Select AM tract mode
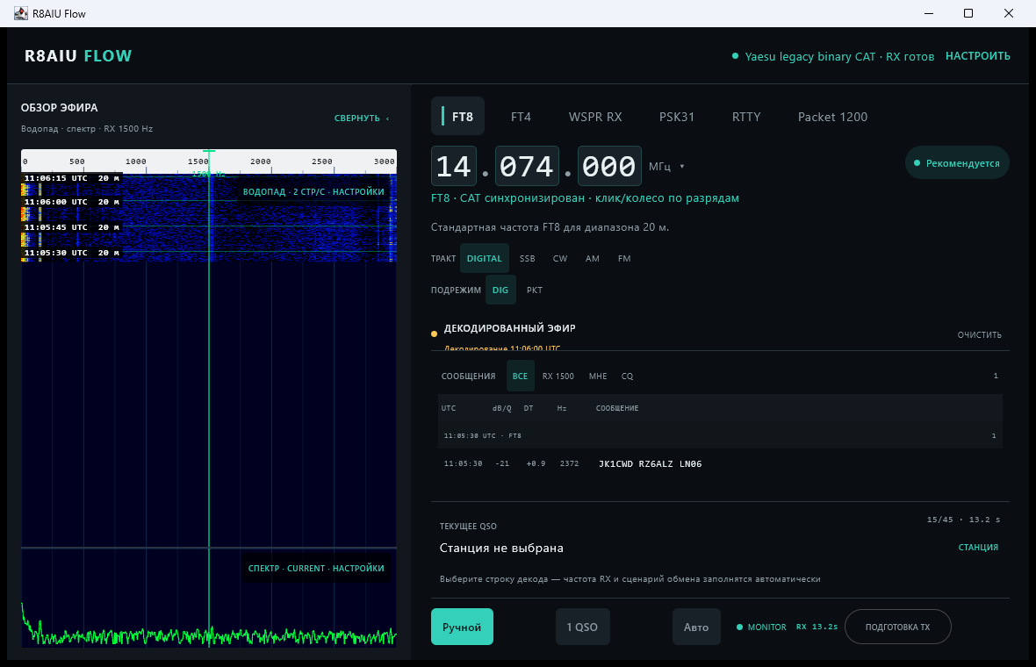This screenshot has height=667, width=1036. coord(592,258)
